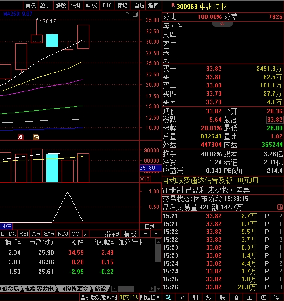The image size is (284, 302).
Task: Click the red chart icon beside 盘后交易量
Action: pos(280,207)
